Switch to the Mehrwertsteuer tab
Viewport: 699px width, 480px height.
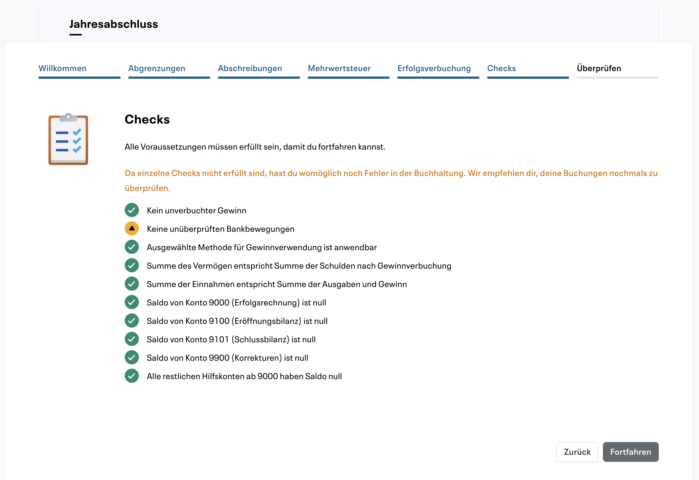(339, 69)
